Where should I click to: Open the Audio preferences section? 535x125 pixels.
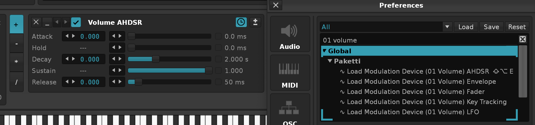290,34
